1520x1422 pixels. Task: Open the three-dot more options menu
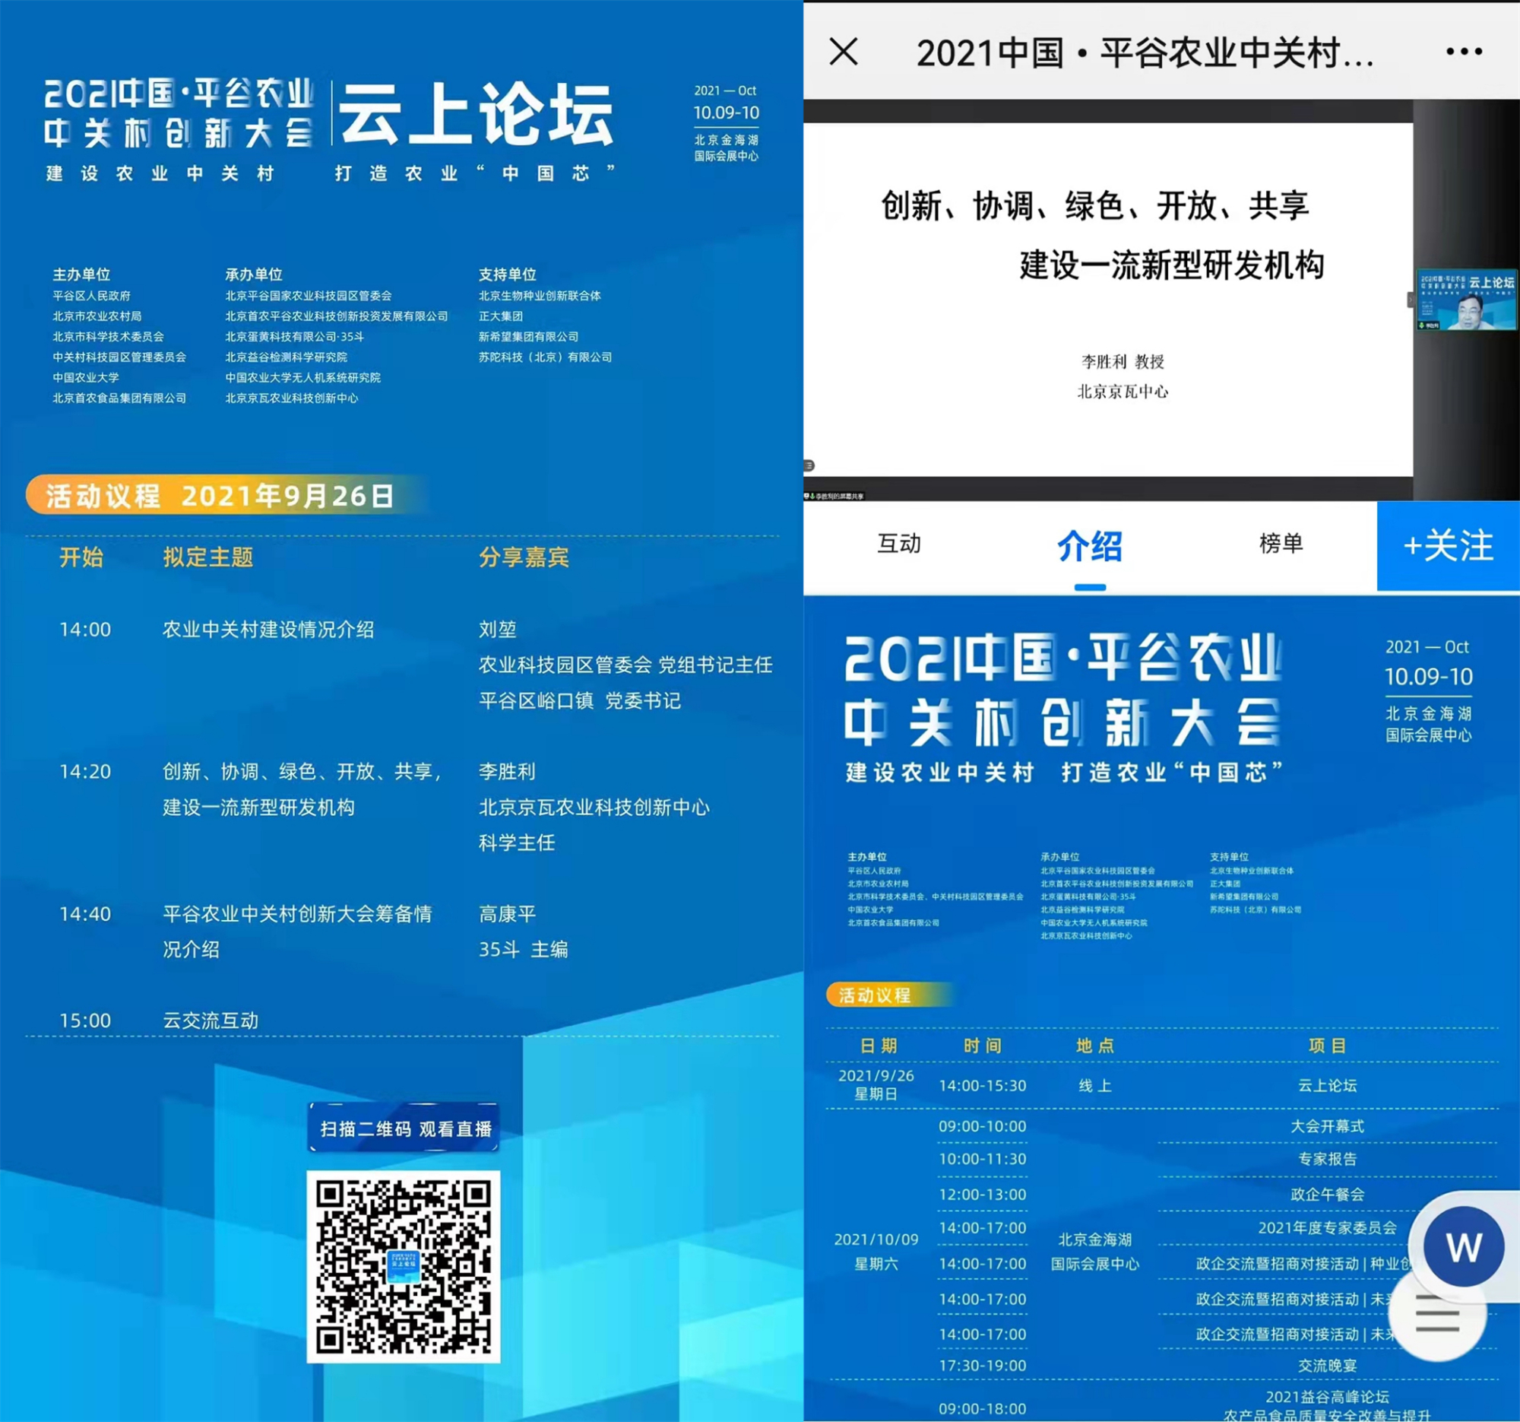click(1464, 52)
